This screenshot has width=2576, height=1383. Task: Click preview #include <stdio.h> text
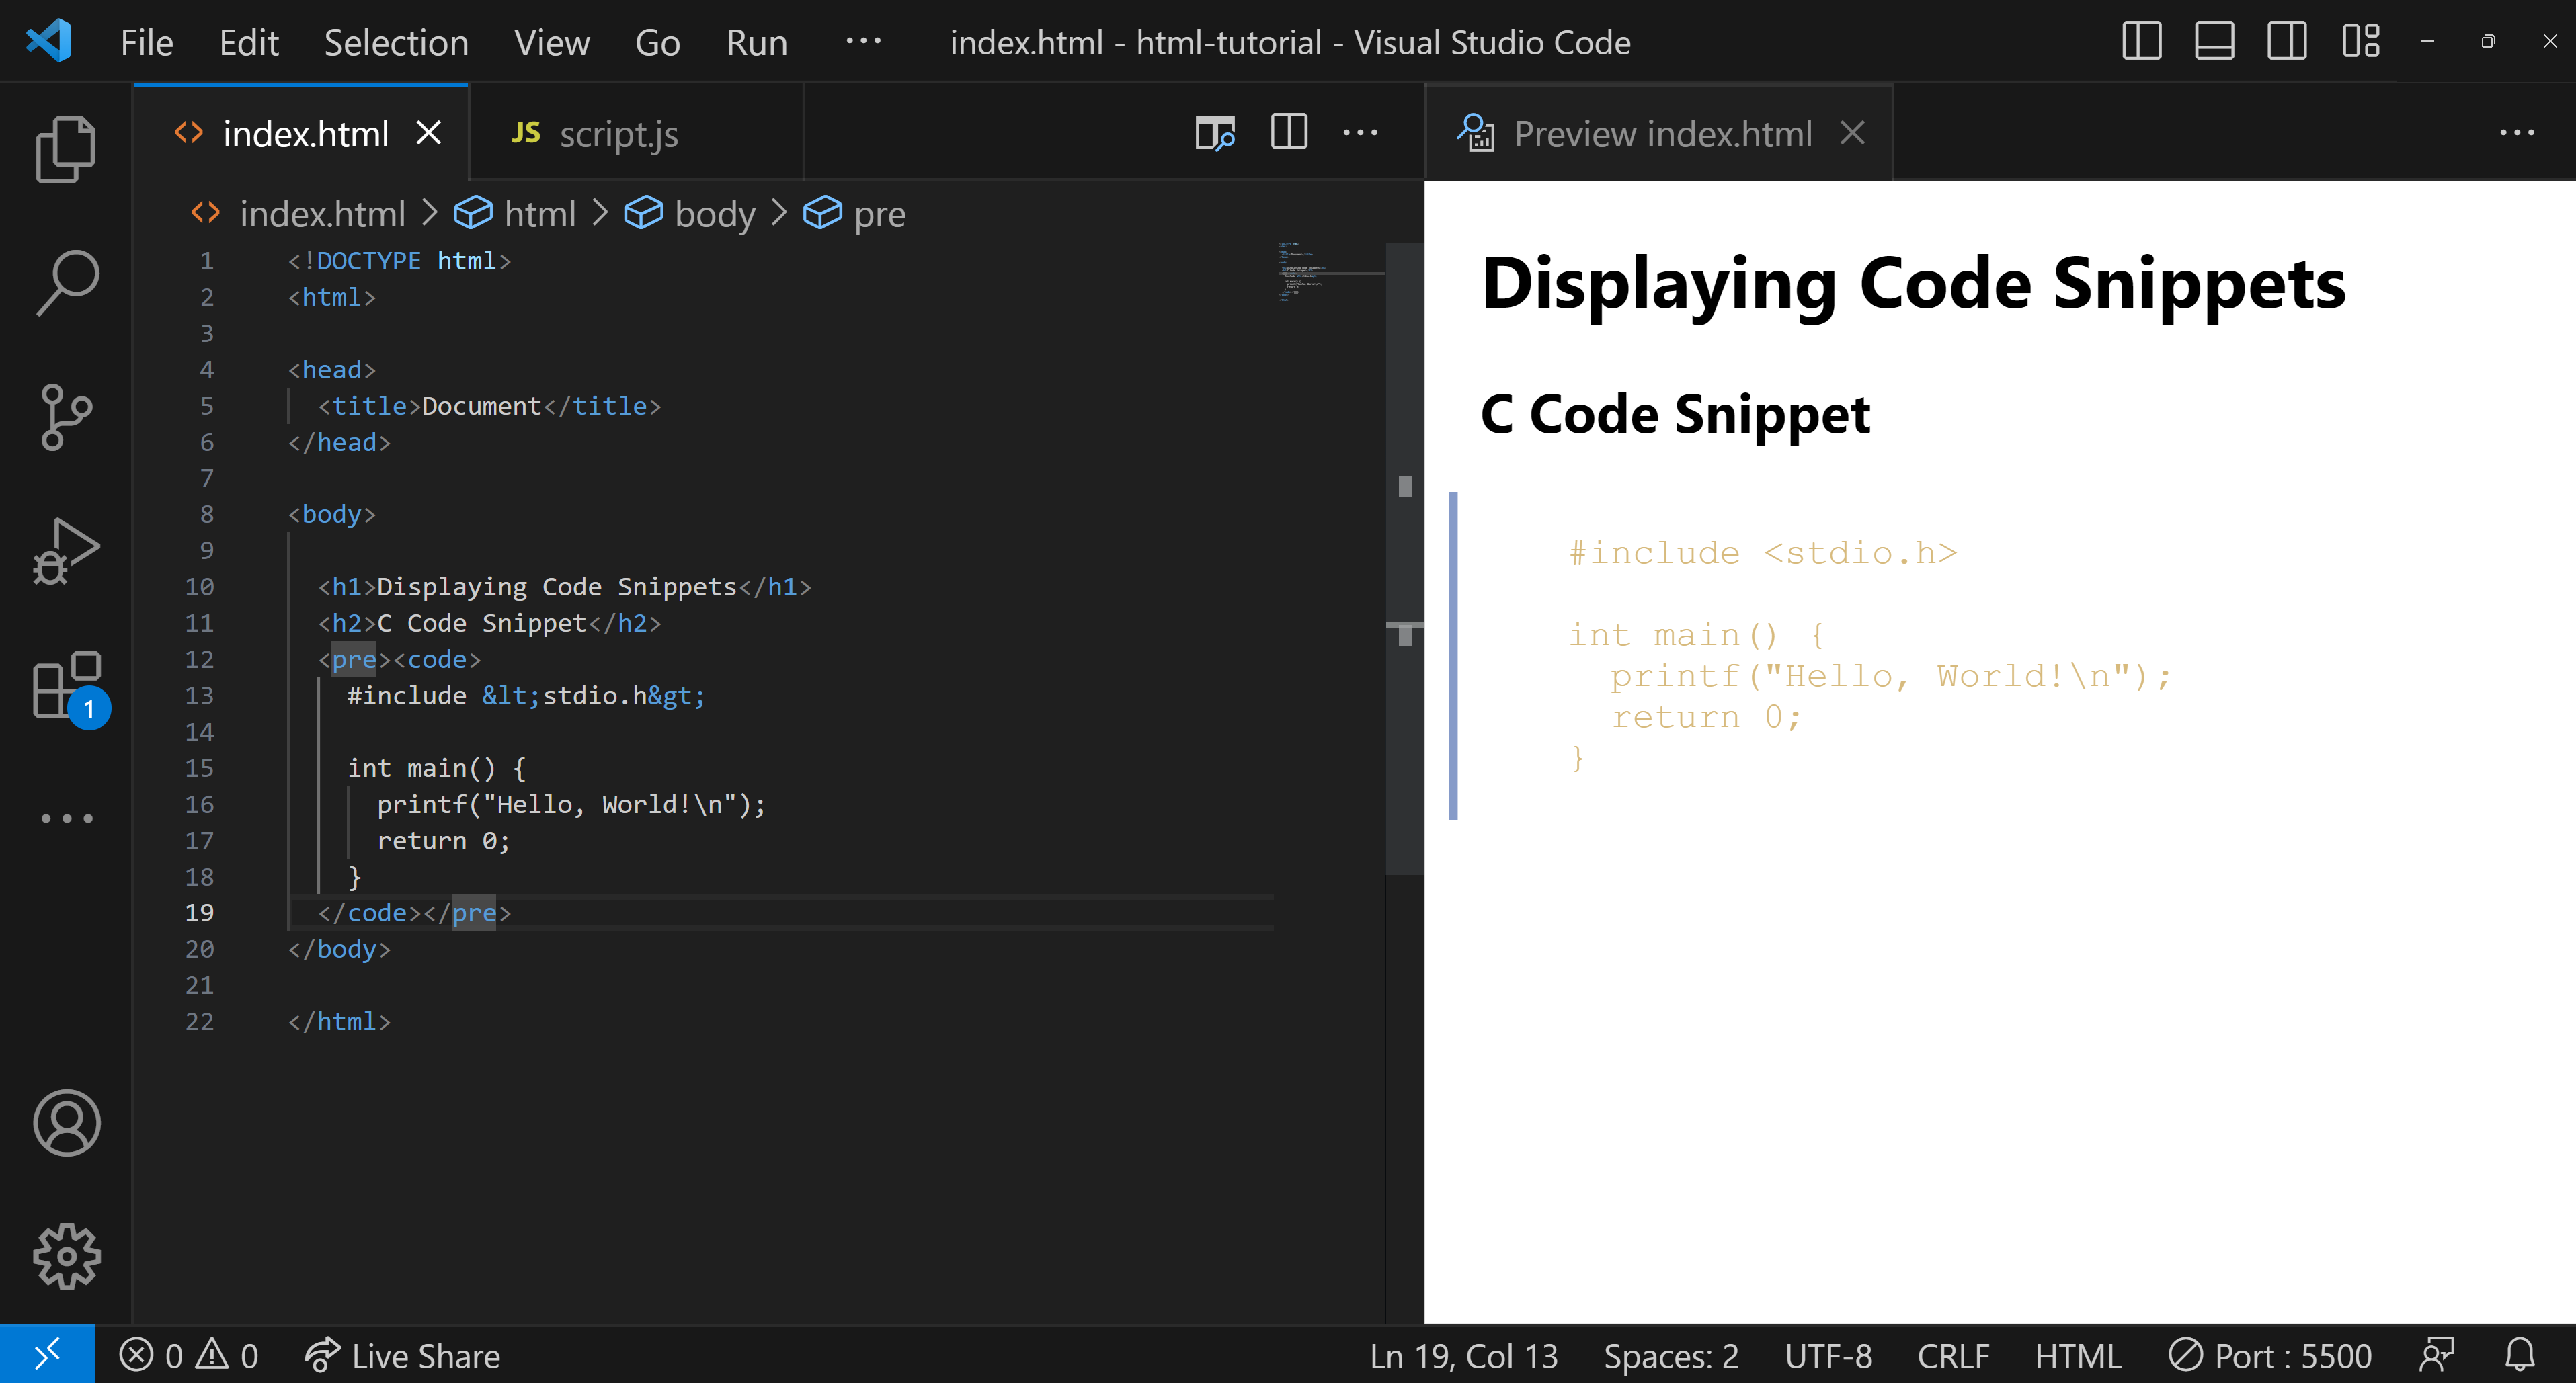pos(1763,553)
